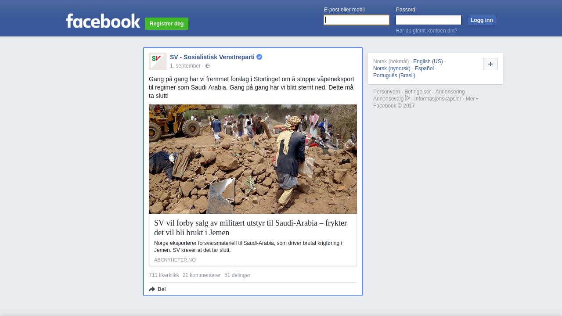This screenshot has height=316, width=562.
Task: Click the Facebook logo
Action: 103,21
